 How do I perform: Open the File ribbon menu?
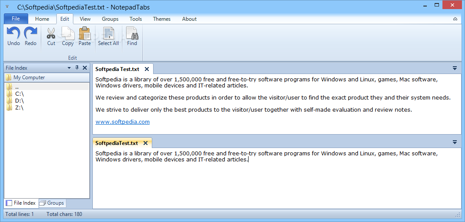pyautogui.click(x=16, y=19)
